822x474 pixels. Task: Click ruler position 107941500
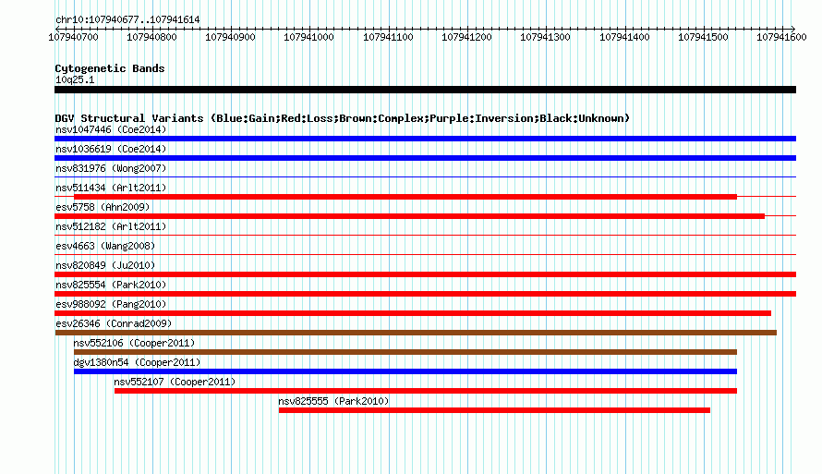point(704,37)
